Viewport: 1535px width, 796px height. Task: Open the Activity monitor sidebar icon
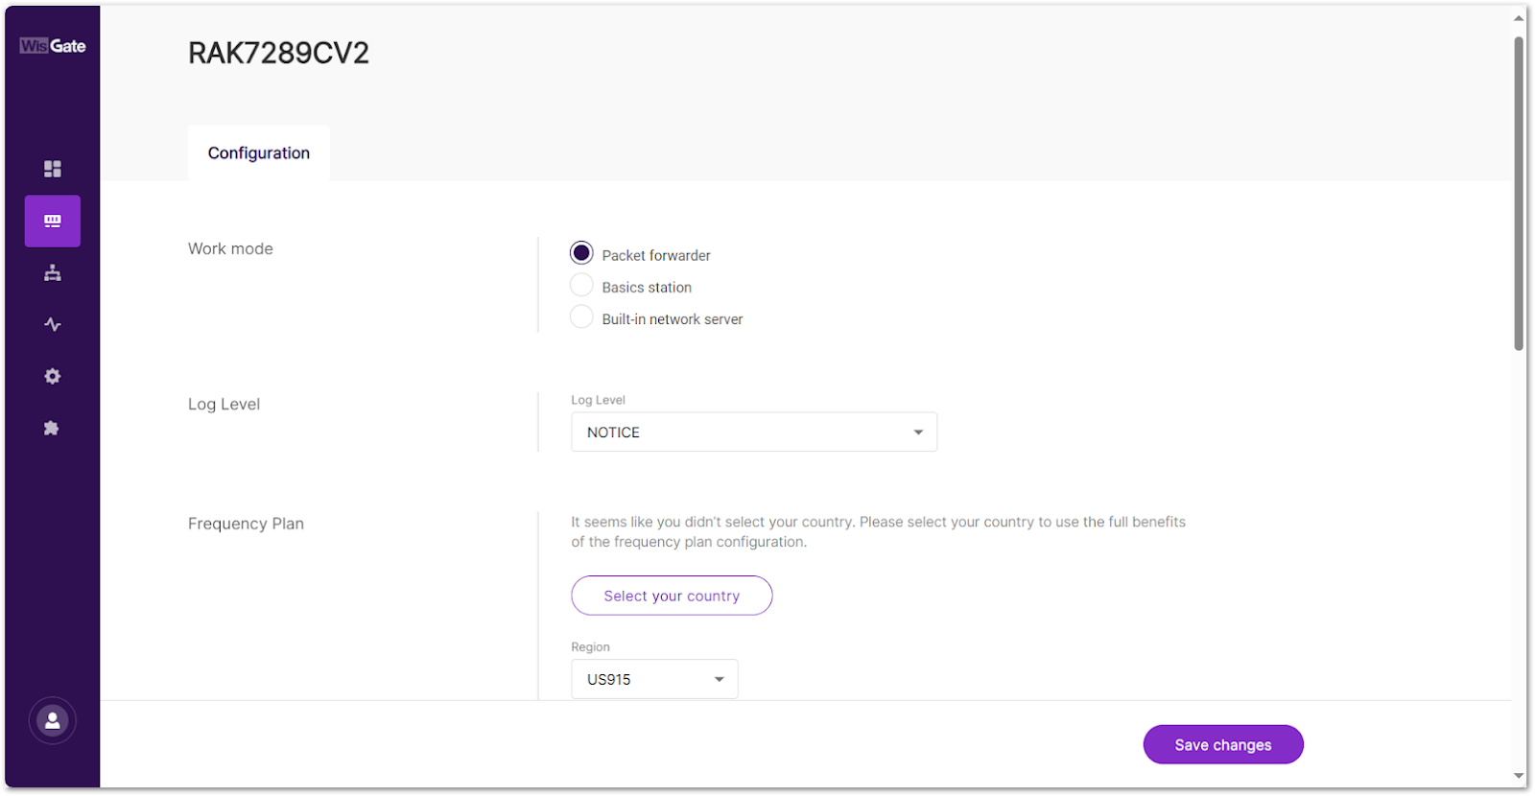(x=52, y=324)
